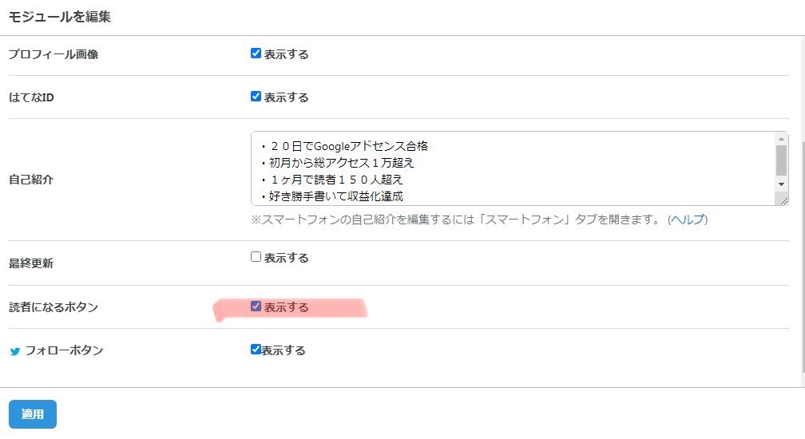This screenshot has width=805, height=439.
Task: Open the ヘルプ link
Action: pos(688,219)
